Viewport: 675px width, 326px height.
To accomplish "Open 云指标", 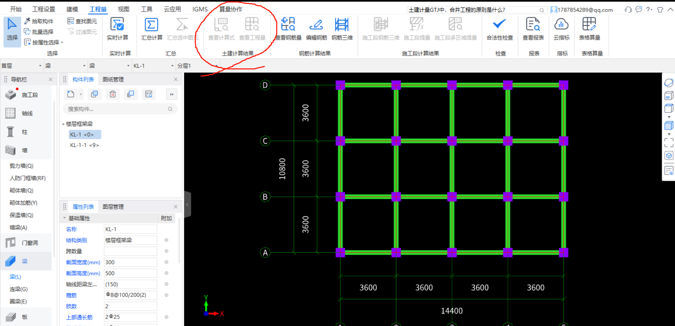I will pos(561,29).
